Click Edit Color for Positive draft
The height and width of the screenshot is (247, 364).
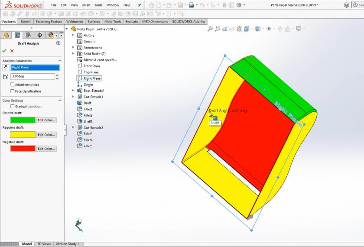[x=46, y=120]
